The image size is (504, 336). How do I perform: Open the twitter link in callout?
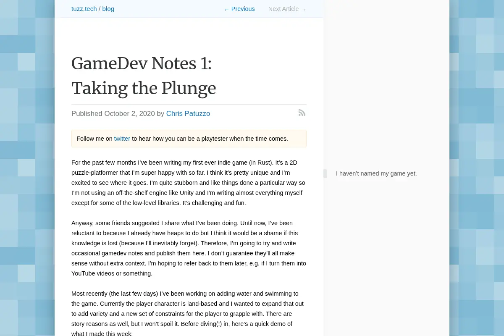[122, 139]
